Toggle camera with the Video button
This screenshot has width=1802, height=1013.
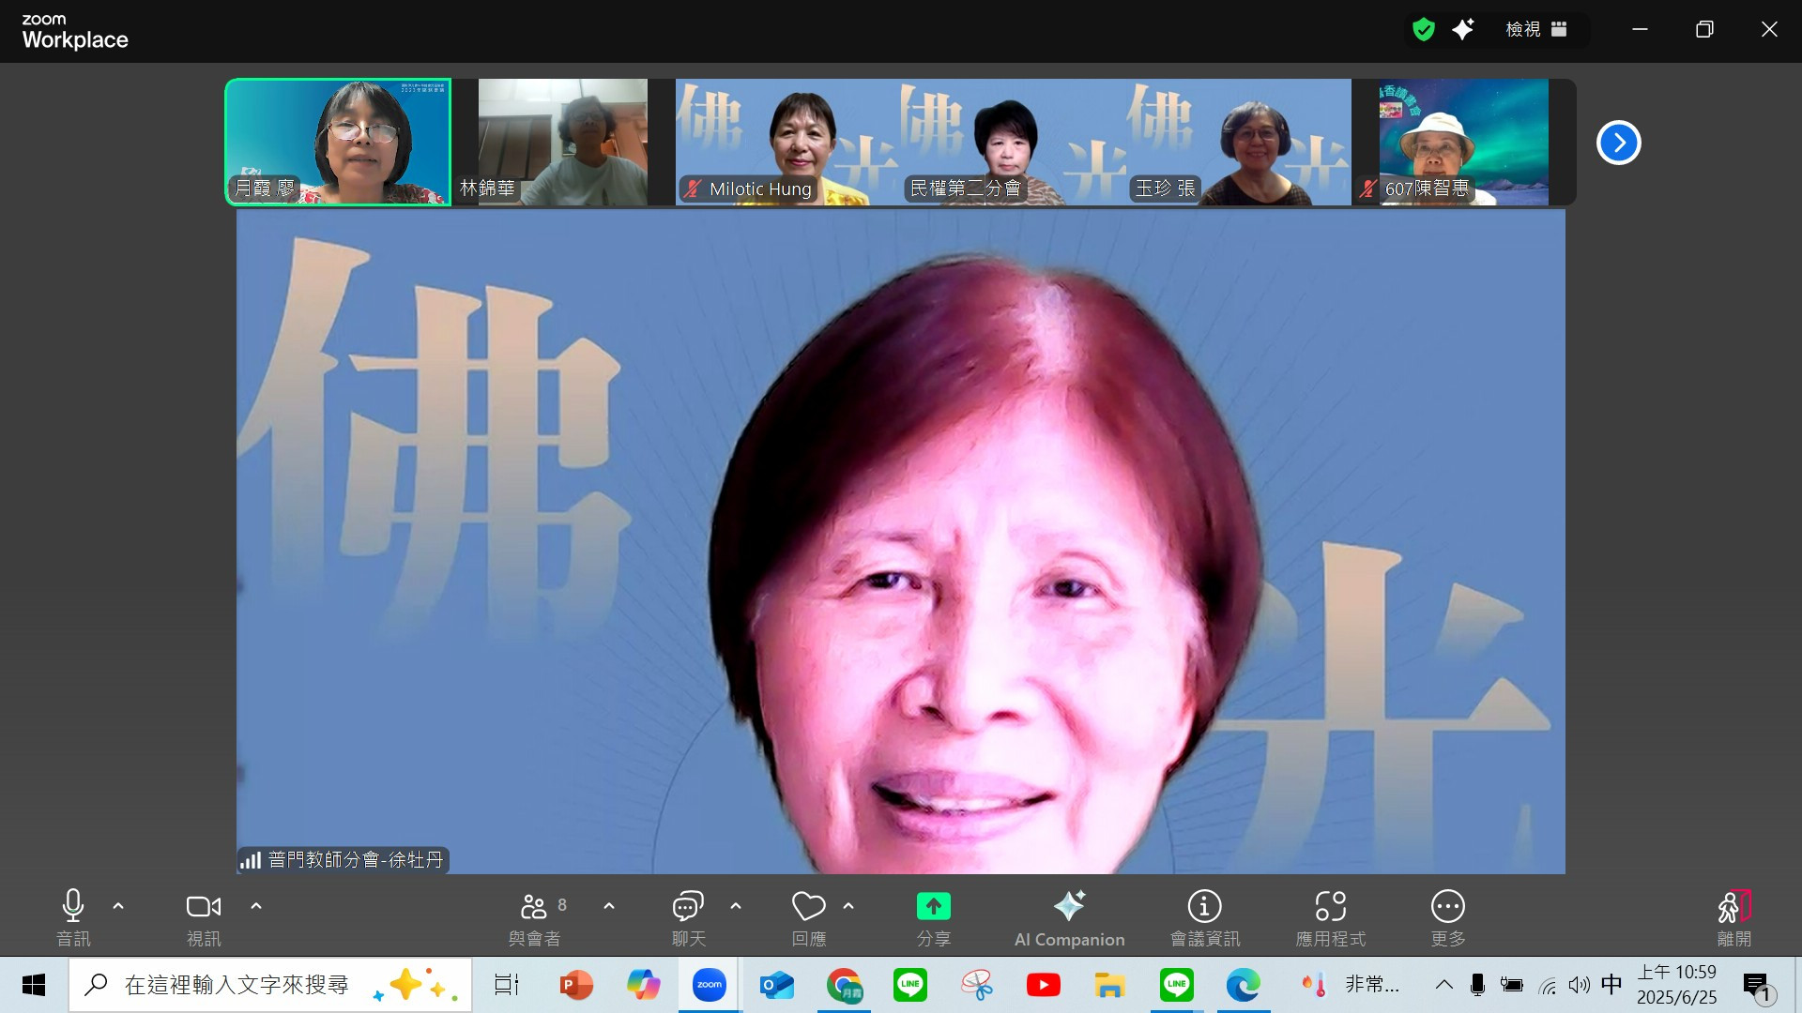tap(203, 906)
